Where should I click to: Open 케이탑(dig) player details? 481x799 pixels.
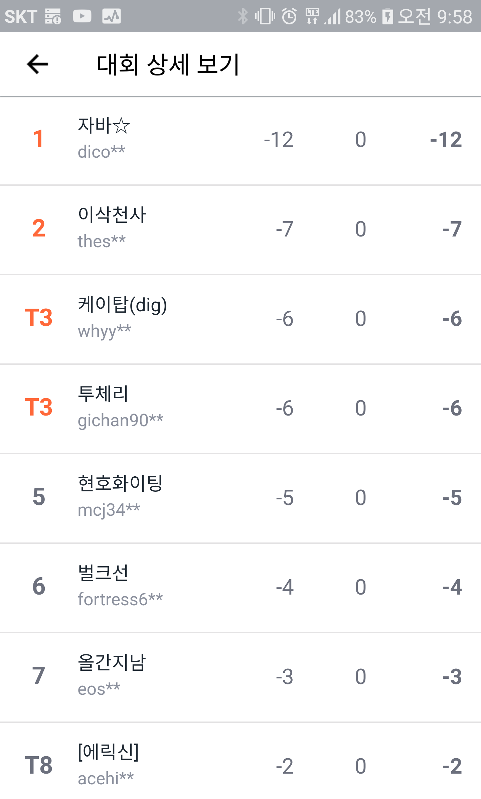coord(240,319)
